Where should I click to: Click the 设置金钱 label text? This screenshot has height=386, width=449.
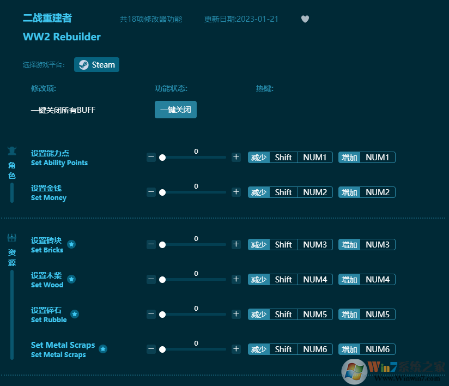[x=46, y=188]
